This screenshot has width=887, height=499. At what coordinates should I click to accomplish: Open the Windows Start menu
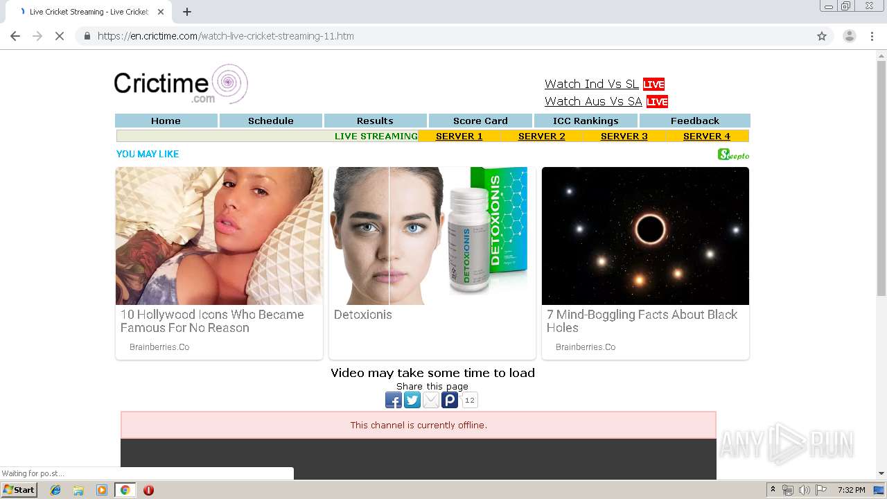19,490
